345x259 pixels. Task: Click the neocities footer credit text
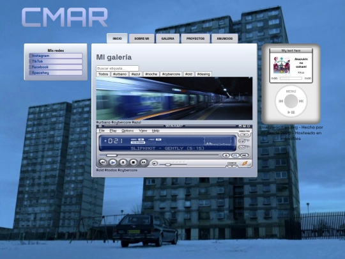point(291,133)
